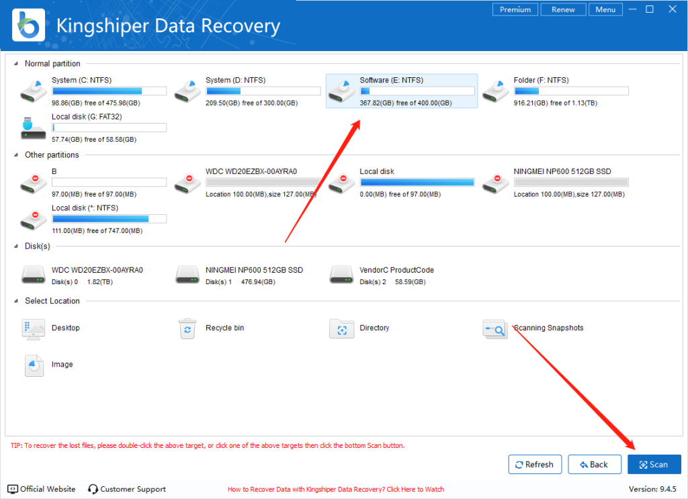Click "111.00(MB) free of 747.00(MB)" text
The width and height of the screenshot is (688, 499).
(x=97, y=230)
